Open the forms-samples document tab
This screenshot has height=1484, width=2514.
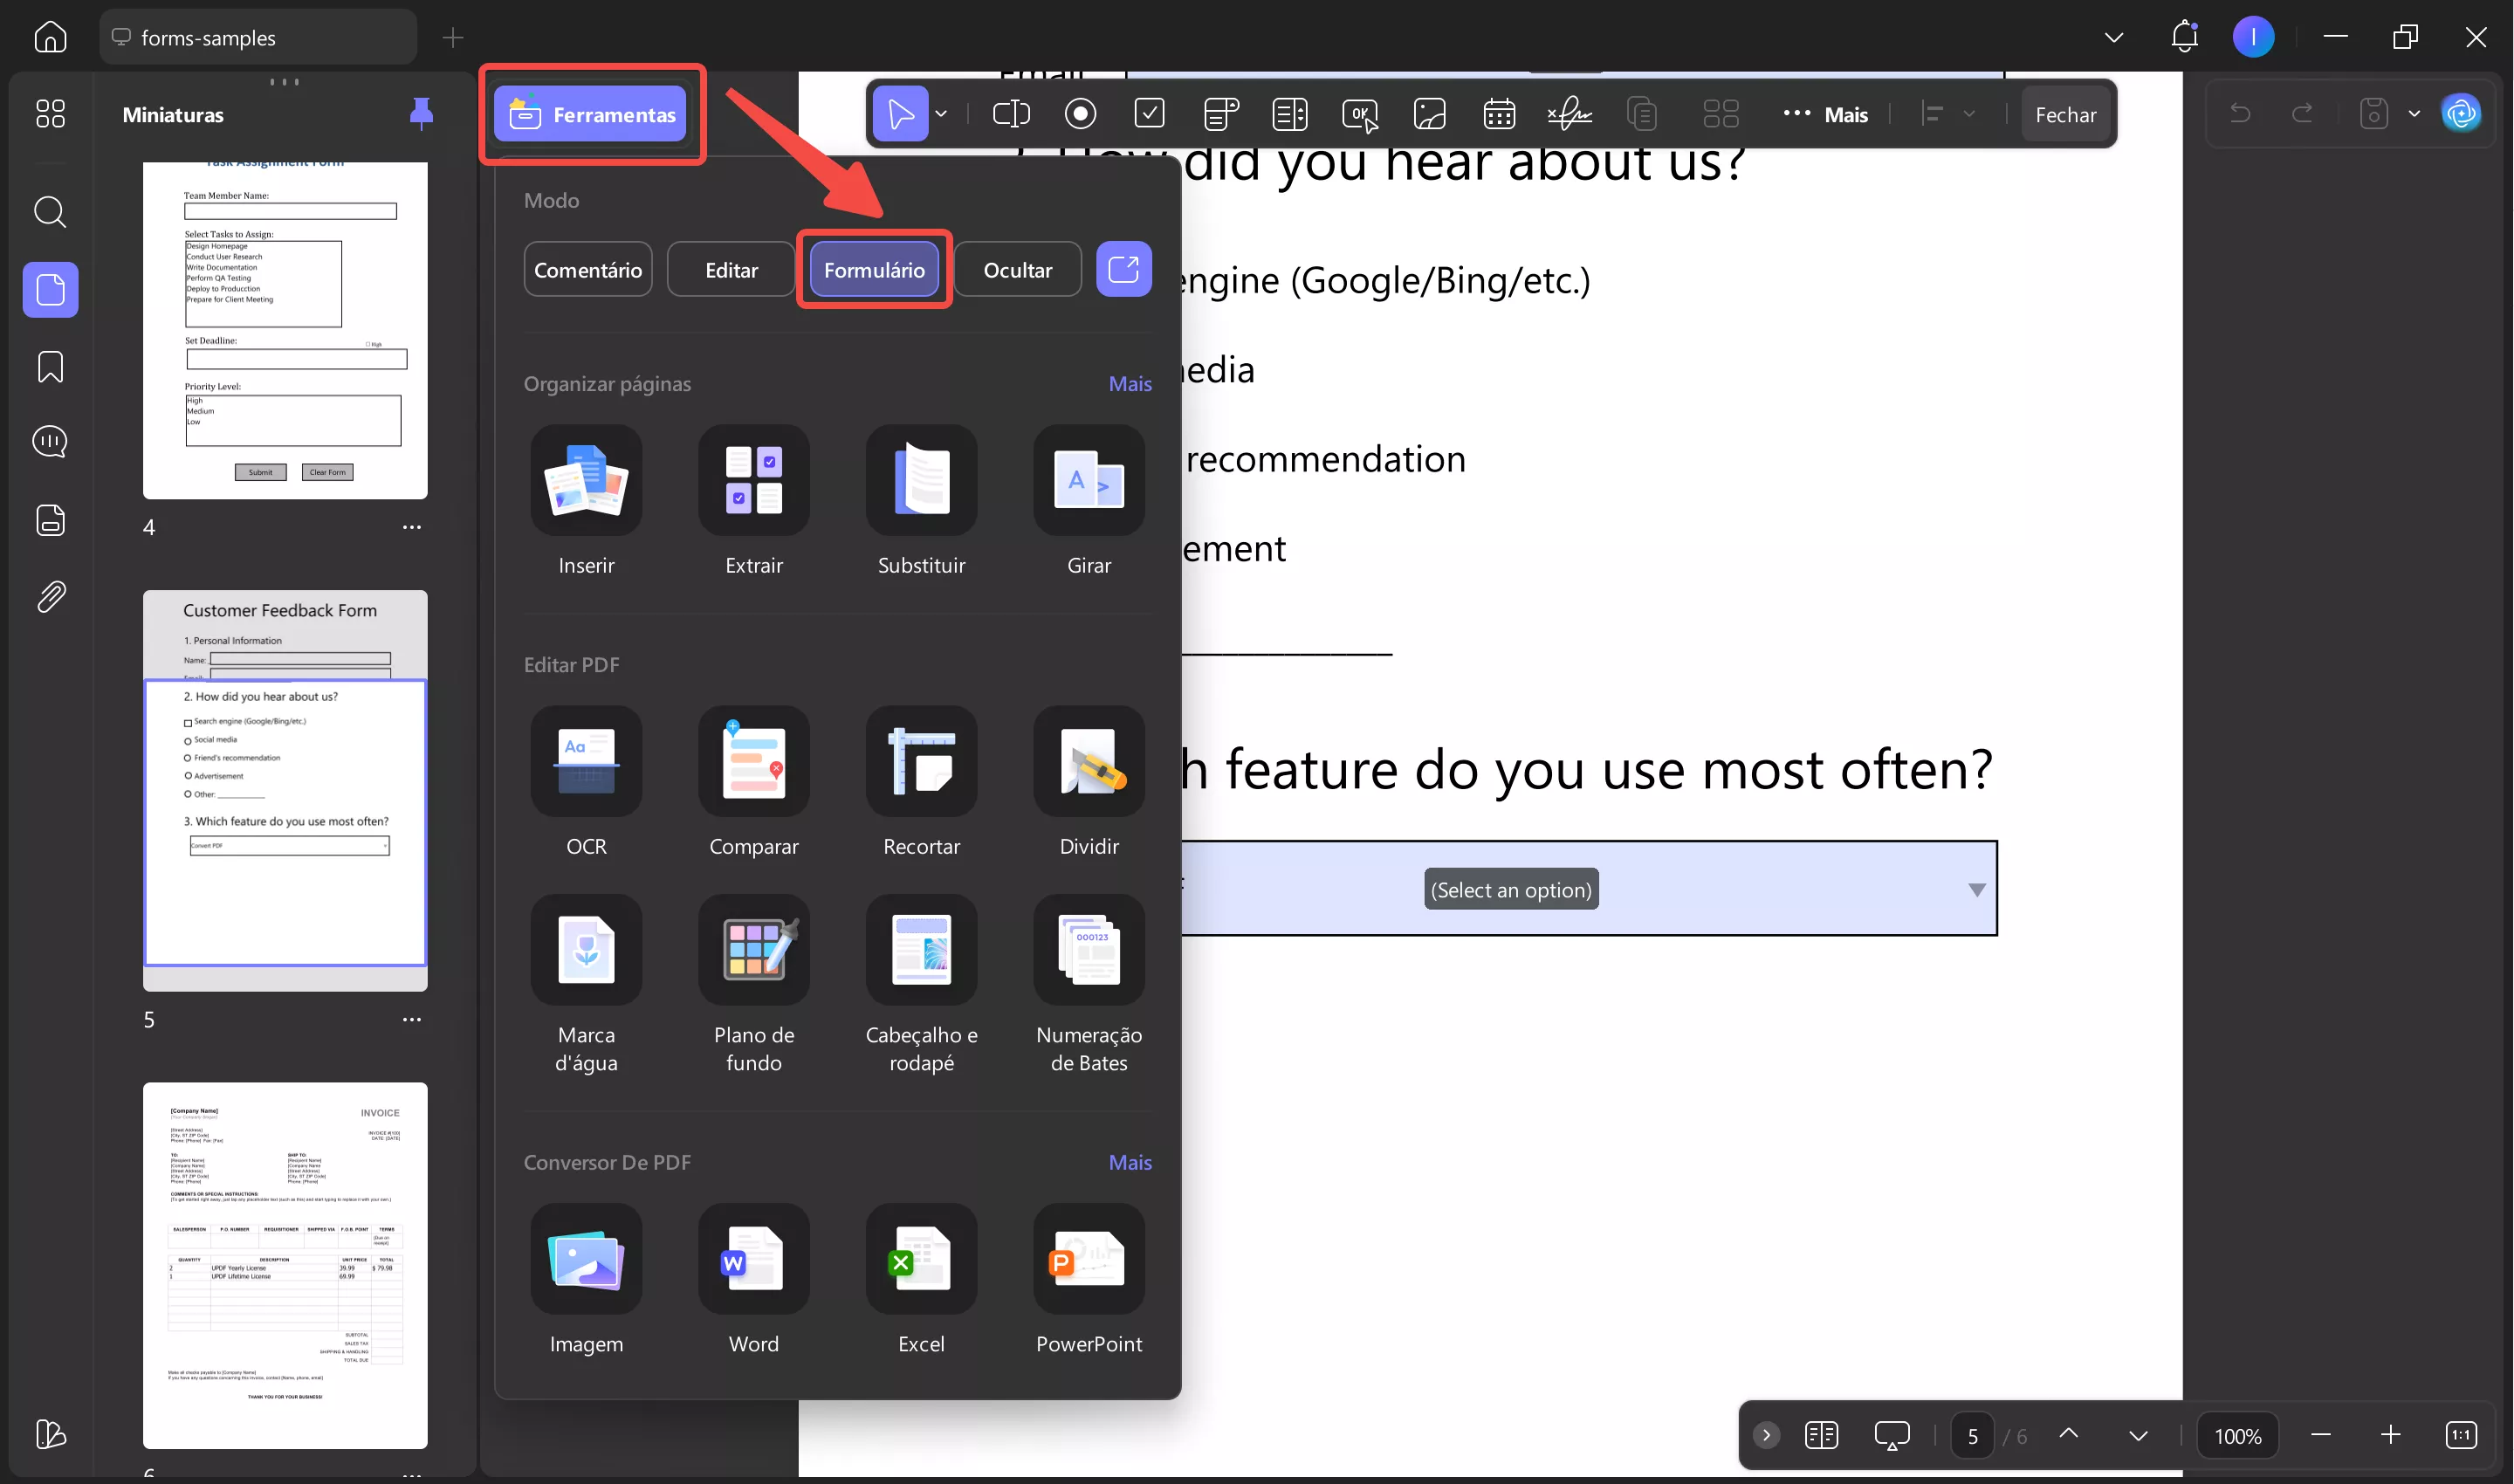click(257, 38)
